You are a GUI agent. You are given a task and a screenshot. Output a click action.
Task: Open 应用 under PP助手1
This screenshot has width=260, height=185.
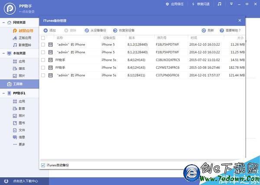19,101
